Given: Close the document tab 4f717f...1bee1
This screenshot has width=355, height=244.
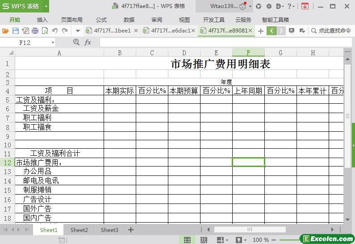Looking at the screenshot, I should point(136,30).
